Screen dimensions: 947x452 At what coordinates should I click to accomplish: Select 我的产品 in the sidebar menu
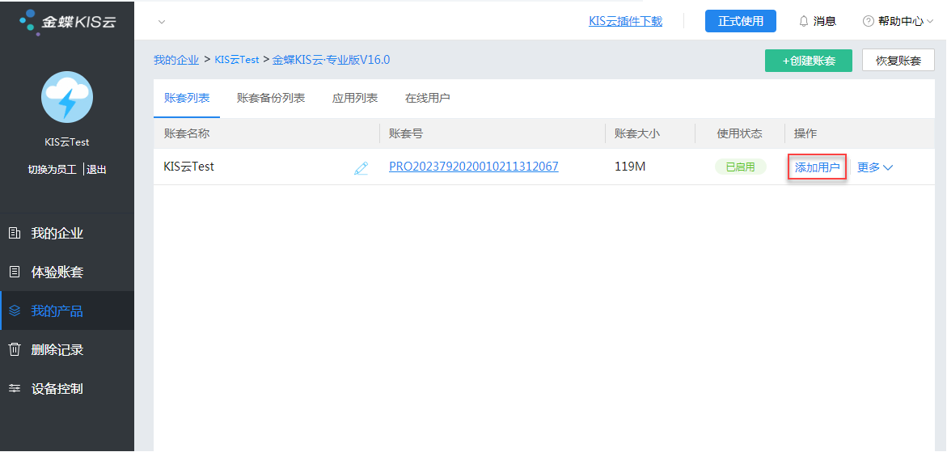point(67,310)
